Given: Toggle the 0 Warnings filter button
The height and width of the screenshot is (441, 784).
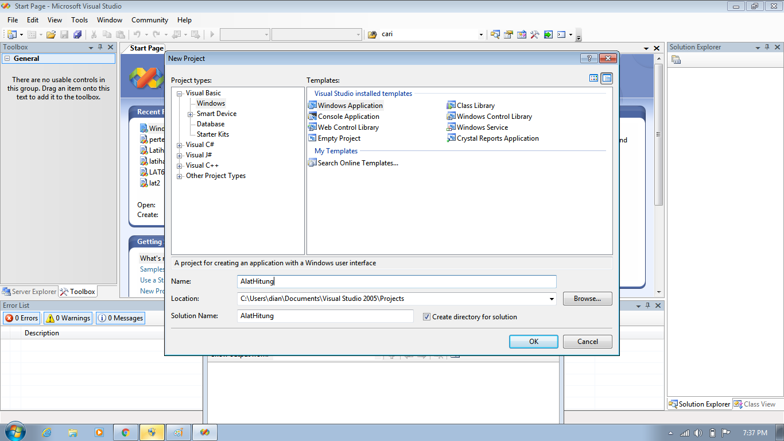Looking at the screenshot, I should click(x=68, y=318).
